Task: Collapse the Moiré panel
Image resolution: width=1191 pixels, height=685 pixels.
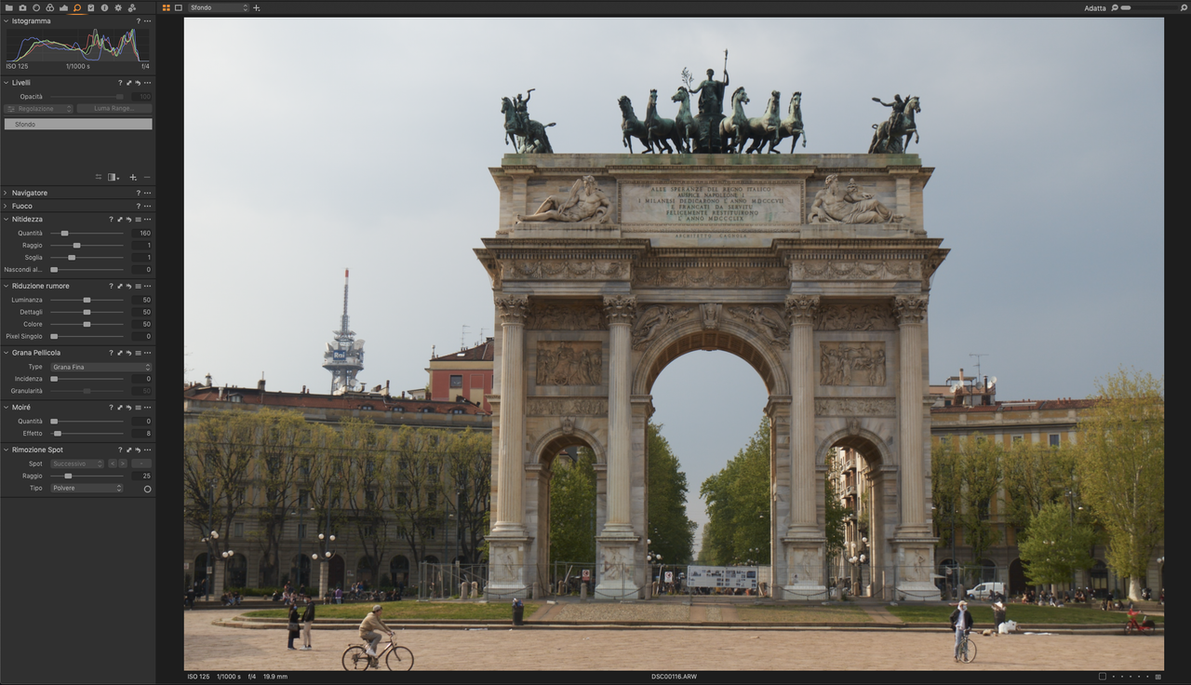Action: 6,408
